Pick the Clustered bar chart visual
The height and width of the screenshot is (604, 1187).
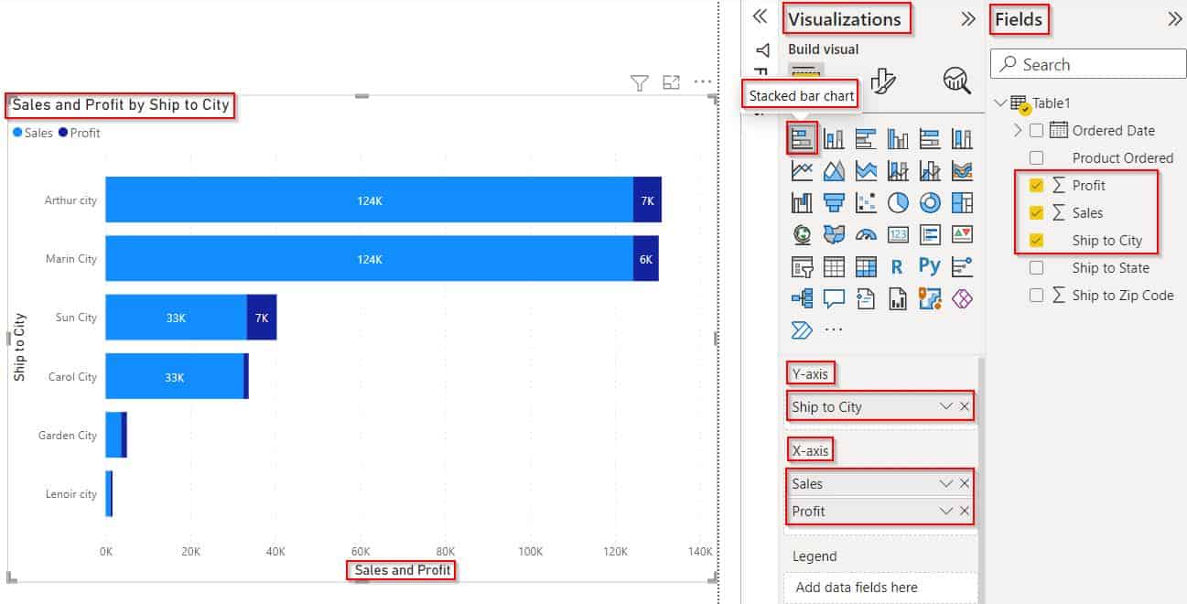pyautogui.click(x=866, y=138)
